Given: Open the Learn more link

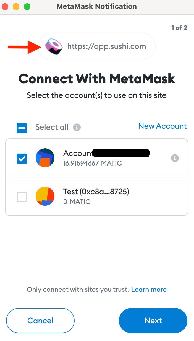Looking at the screenshot, I should point(149,290).
